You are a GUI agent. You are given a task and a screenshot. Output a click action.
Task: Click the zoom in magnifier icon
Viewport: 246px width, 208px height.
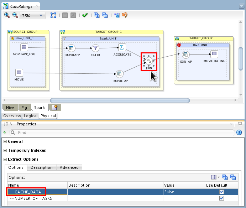click(x=7, y=15)
